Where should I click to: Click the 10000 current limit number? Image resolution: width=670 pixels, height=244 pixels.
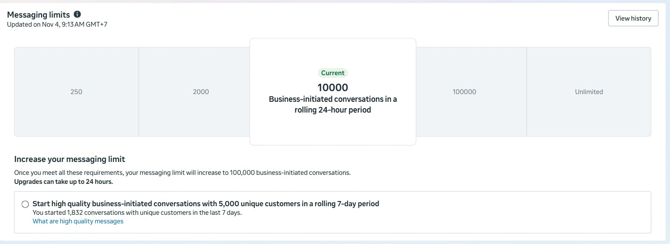click(333, 88)
